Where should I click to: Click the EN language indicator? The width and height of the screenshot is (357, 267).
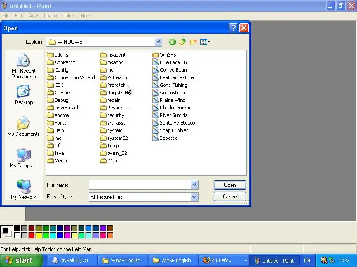pos(307,260)
